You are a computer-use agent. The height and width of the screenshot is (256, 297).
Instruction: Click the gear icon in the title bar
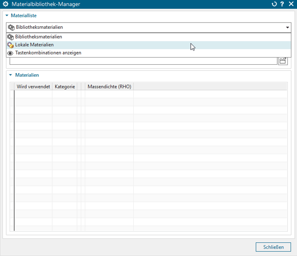click(x=6, y=4)
